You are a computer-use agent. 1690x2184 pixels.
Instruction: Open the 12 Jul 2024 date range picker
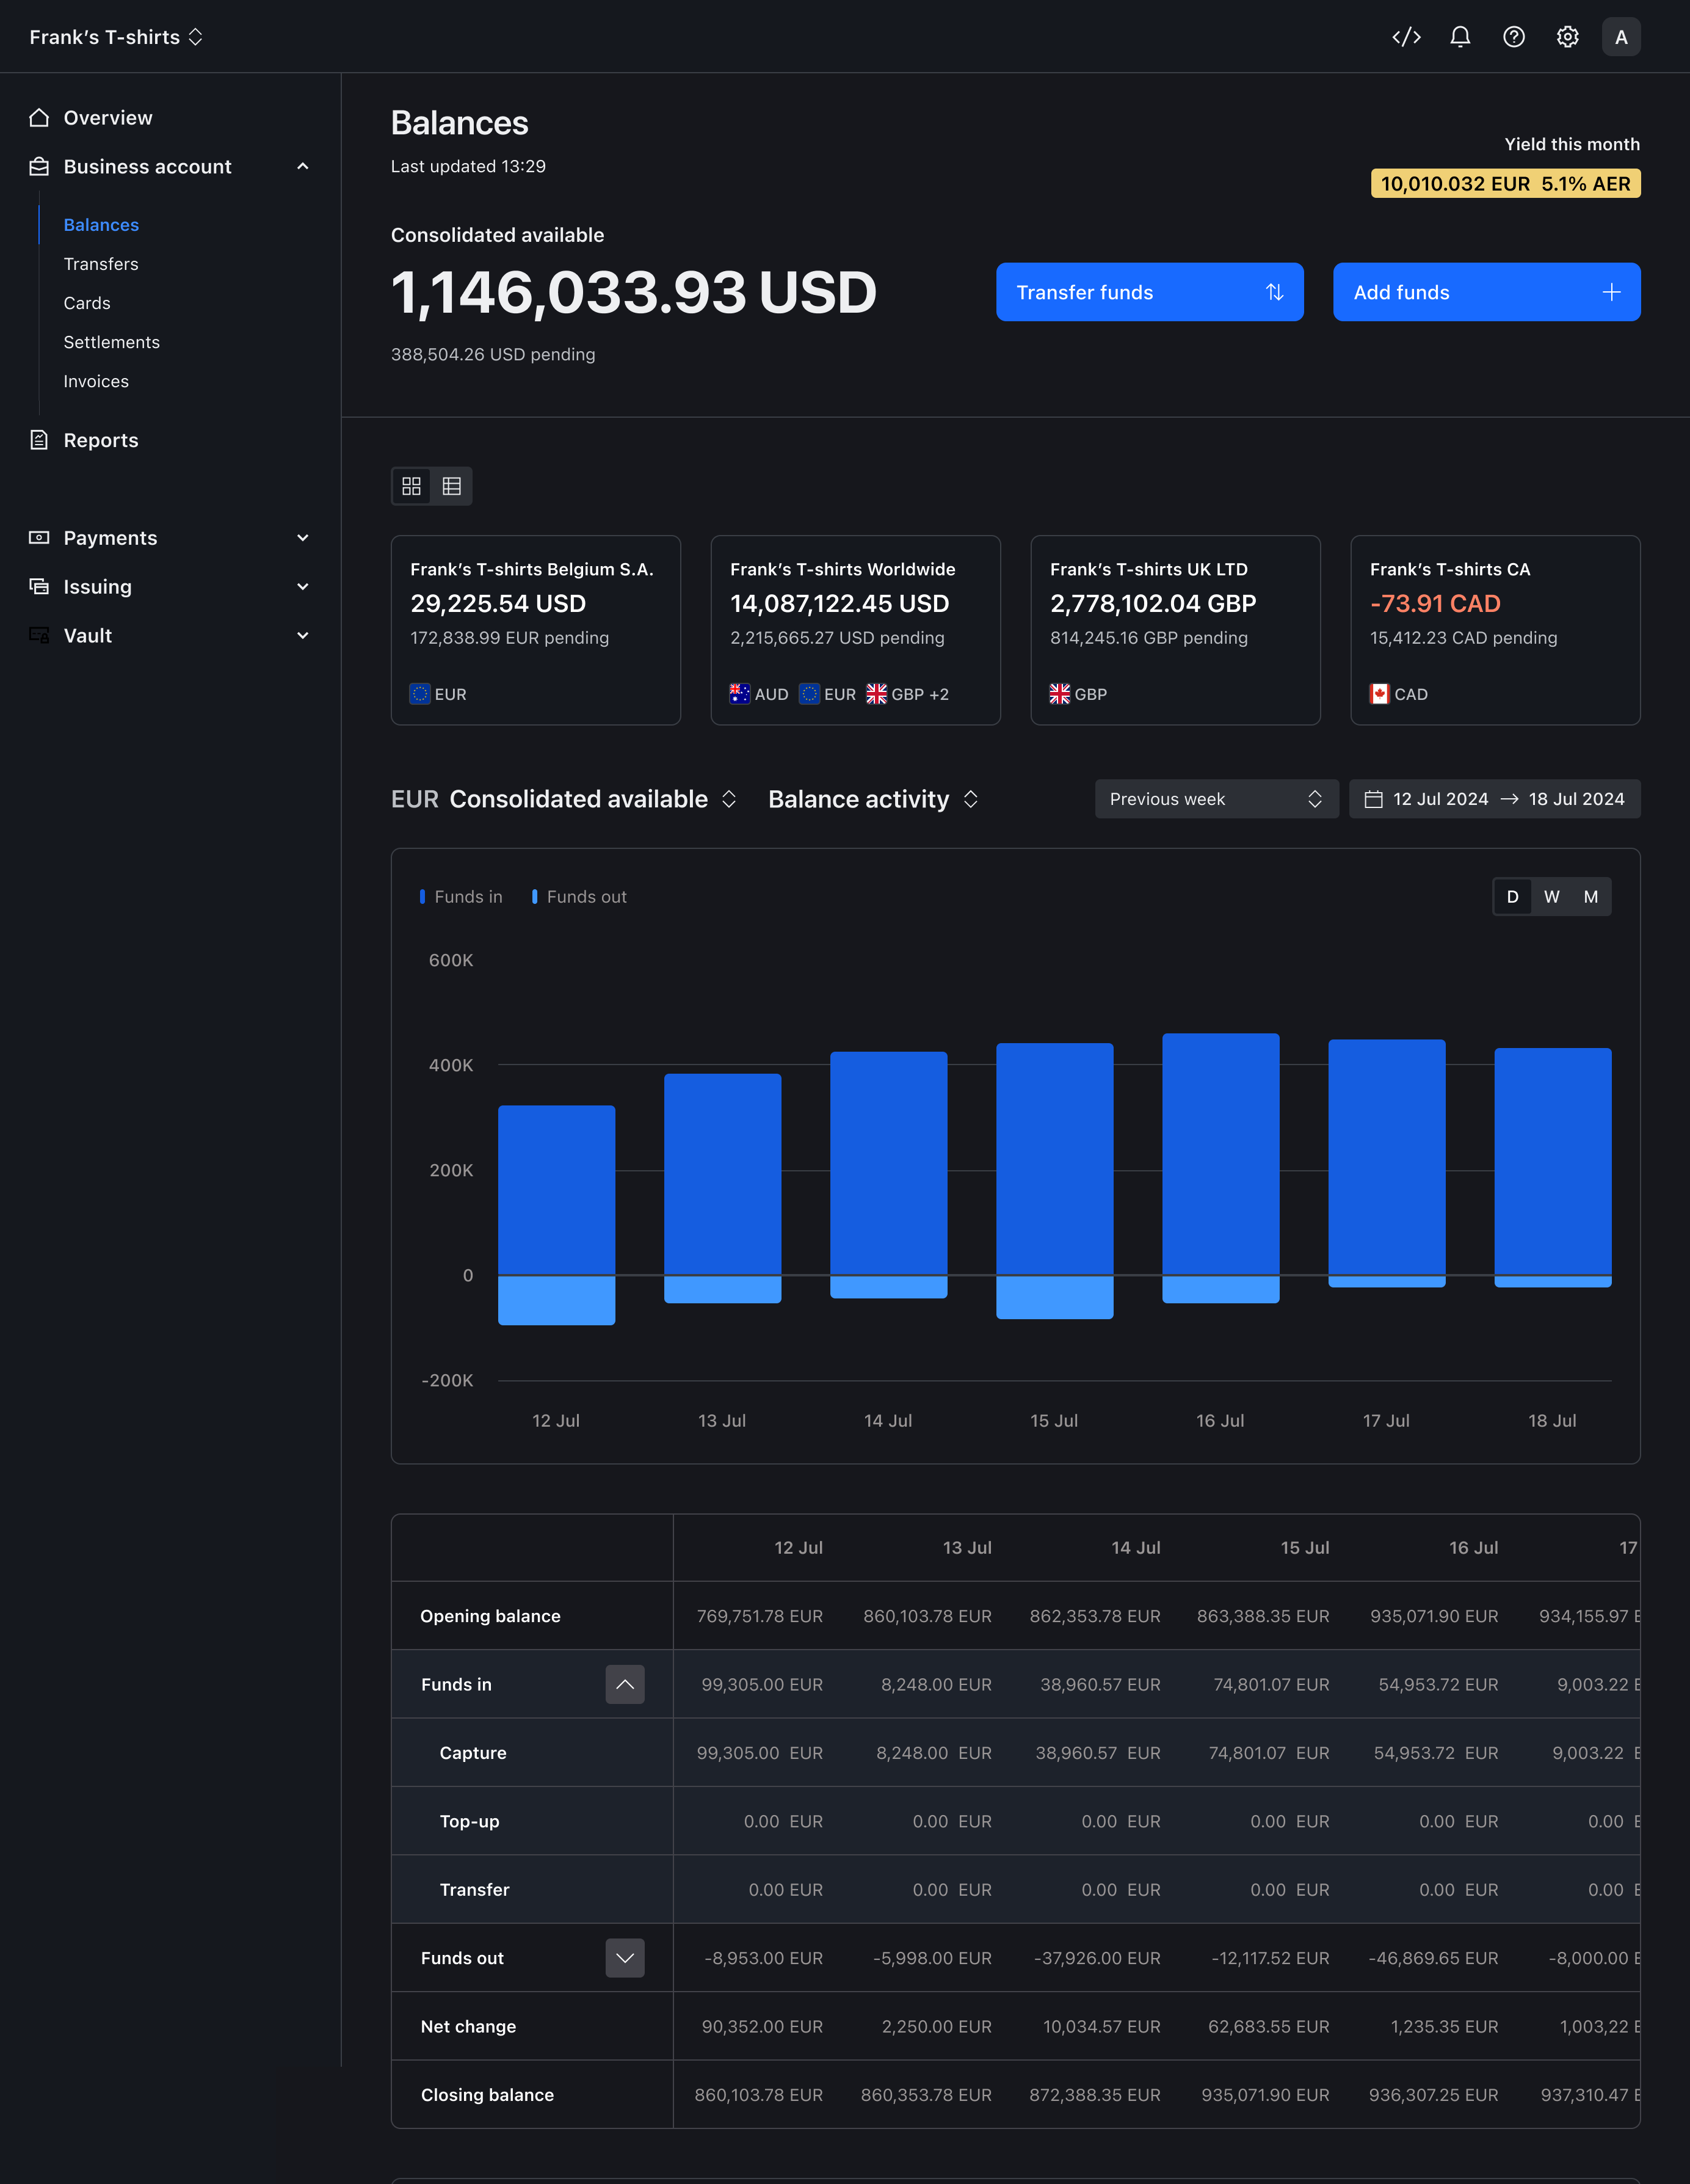(1494, 799)
